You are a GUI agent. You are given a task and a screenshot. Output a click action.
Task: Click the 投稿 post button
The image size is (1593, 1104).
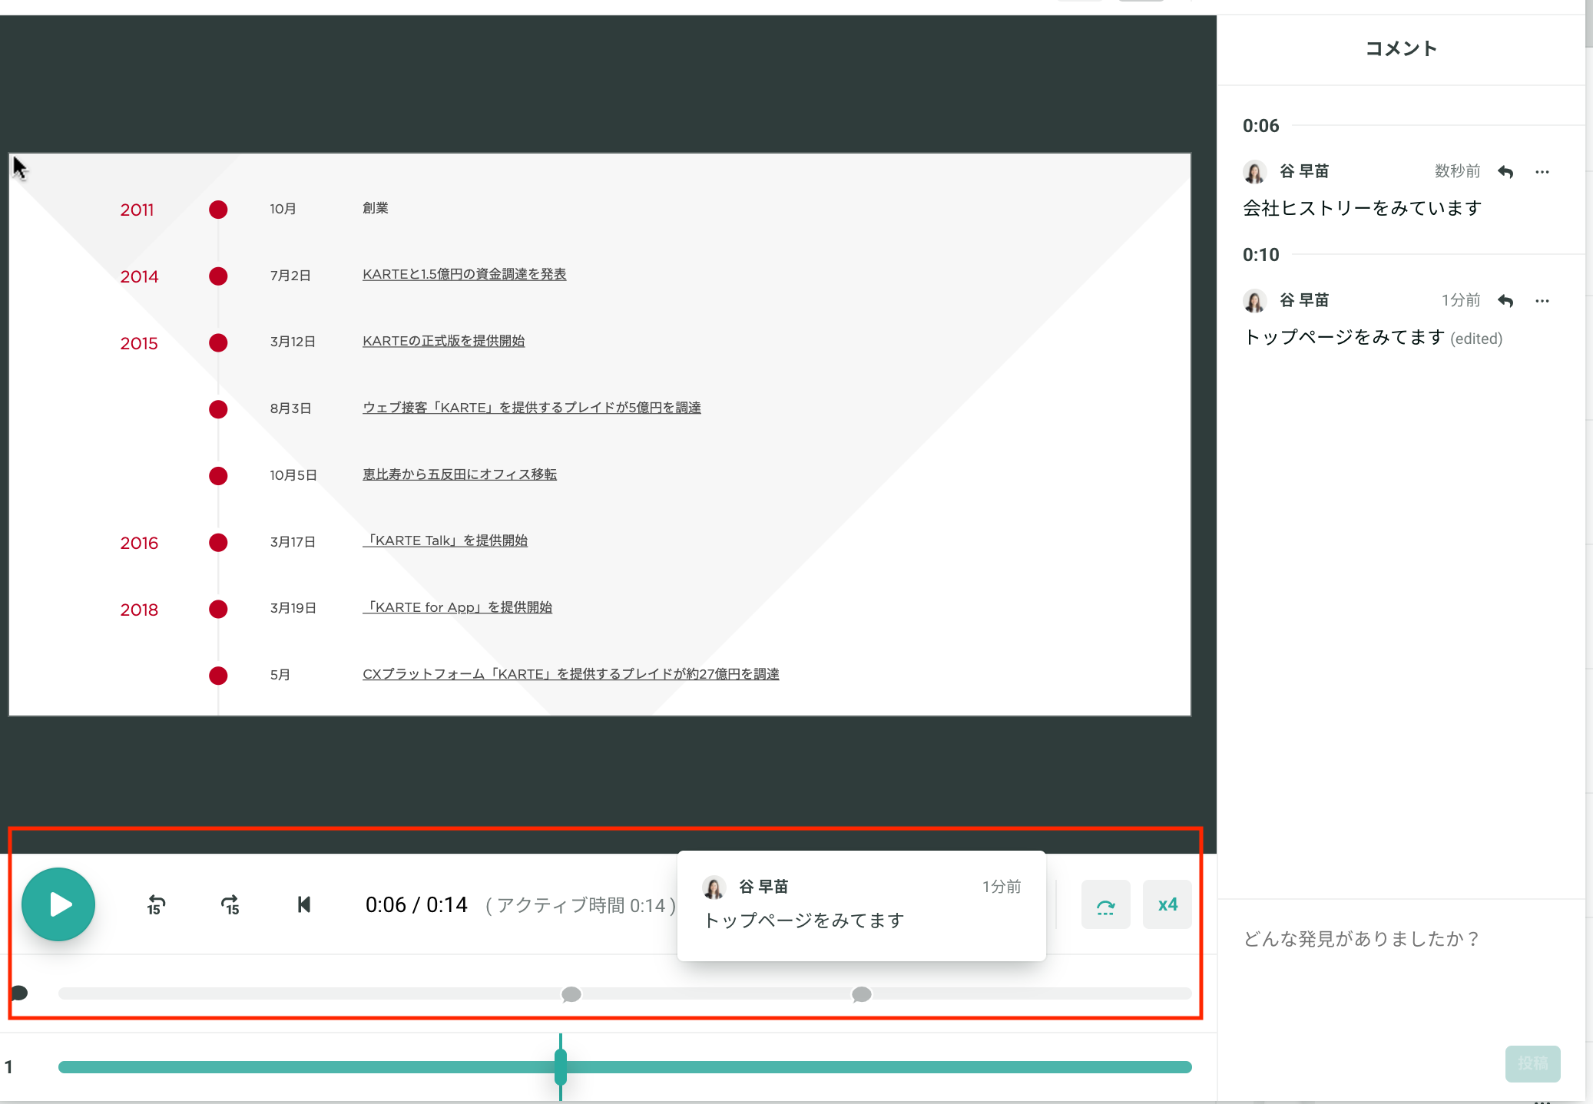pyautogui.click(x=1532, y=1063)
